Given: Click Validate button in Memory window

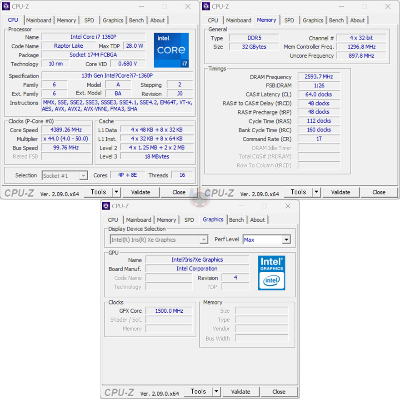Looking at the screenshot, I should (341, 192).
